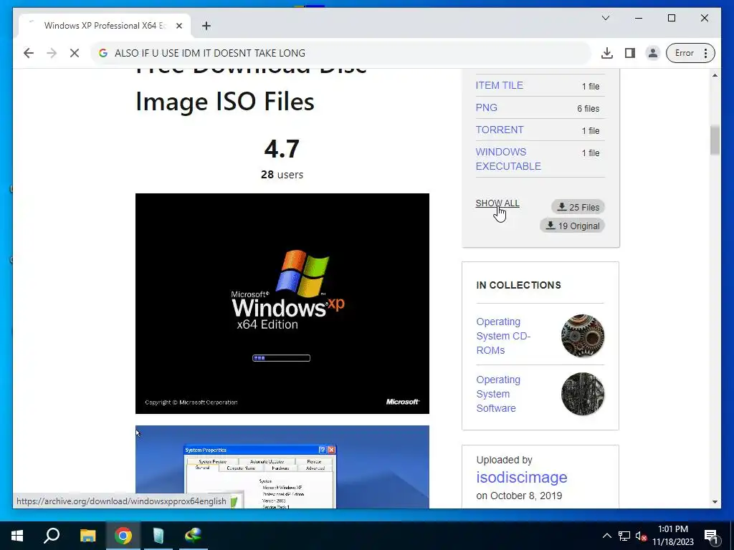The image size is (734, 550).
Task: Open the tab search chevron
Action: (605, 18)
